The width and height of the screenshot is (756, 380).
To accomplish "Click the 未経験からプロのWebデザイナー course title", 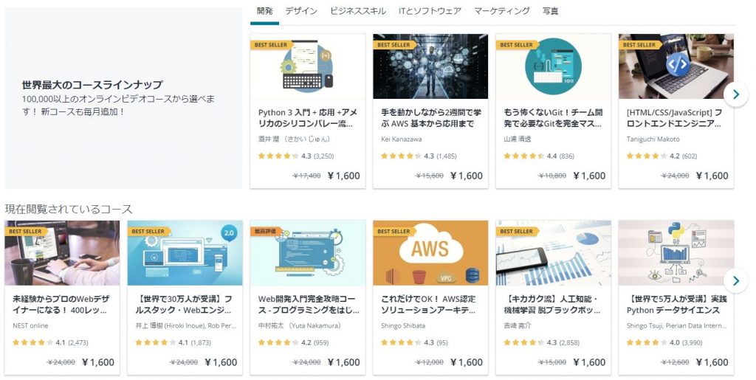I will pyautogui.click(x=61, y=305).
